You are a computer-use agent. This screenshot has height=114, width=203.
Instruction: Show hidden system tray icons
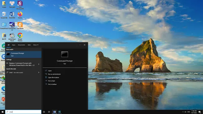click(x=183, y=112)
